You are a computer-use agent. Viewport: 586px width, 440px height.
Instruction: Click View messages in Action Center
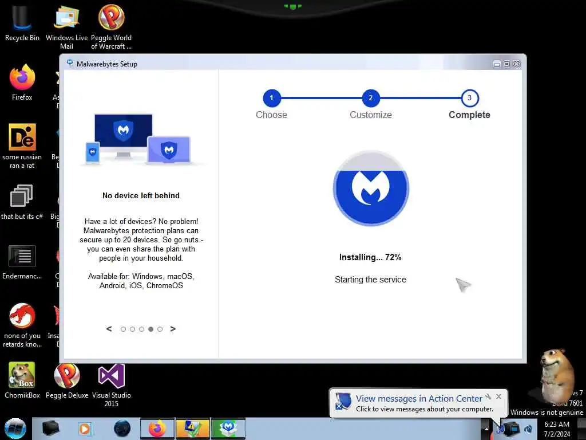(418, 399)
